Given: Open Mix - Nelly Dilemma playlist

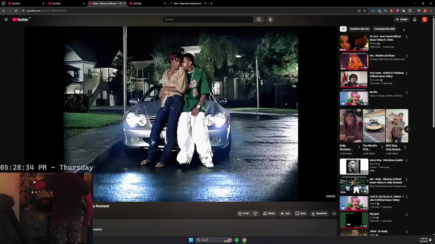Looking at the screenshot, I should [x=354, y=185].
